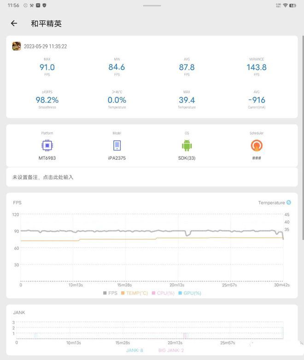Tap the 98.2% Smoothness value
Viewport: 304px width, 360px height.
(x=47, y=100)
